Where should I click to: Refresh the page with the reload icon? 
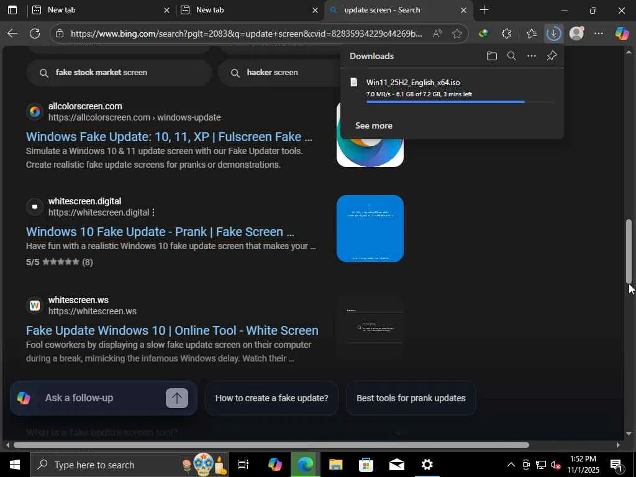click(x=35, y=34)
